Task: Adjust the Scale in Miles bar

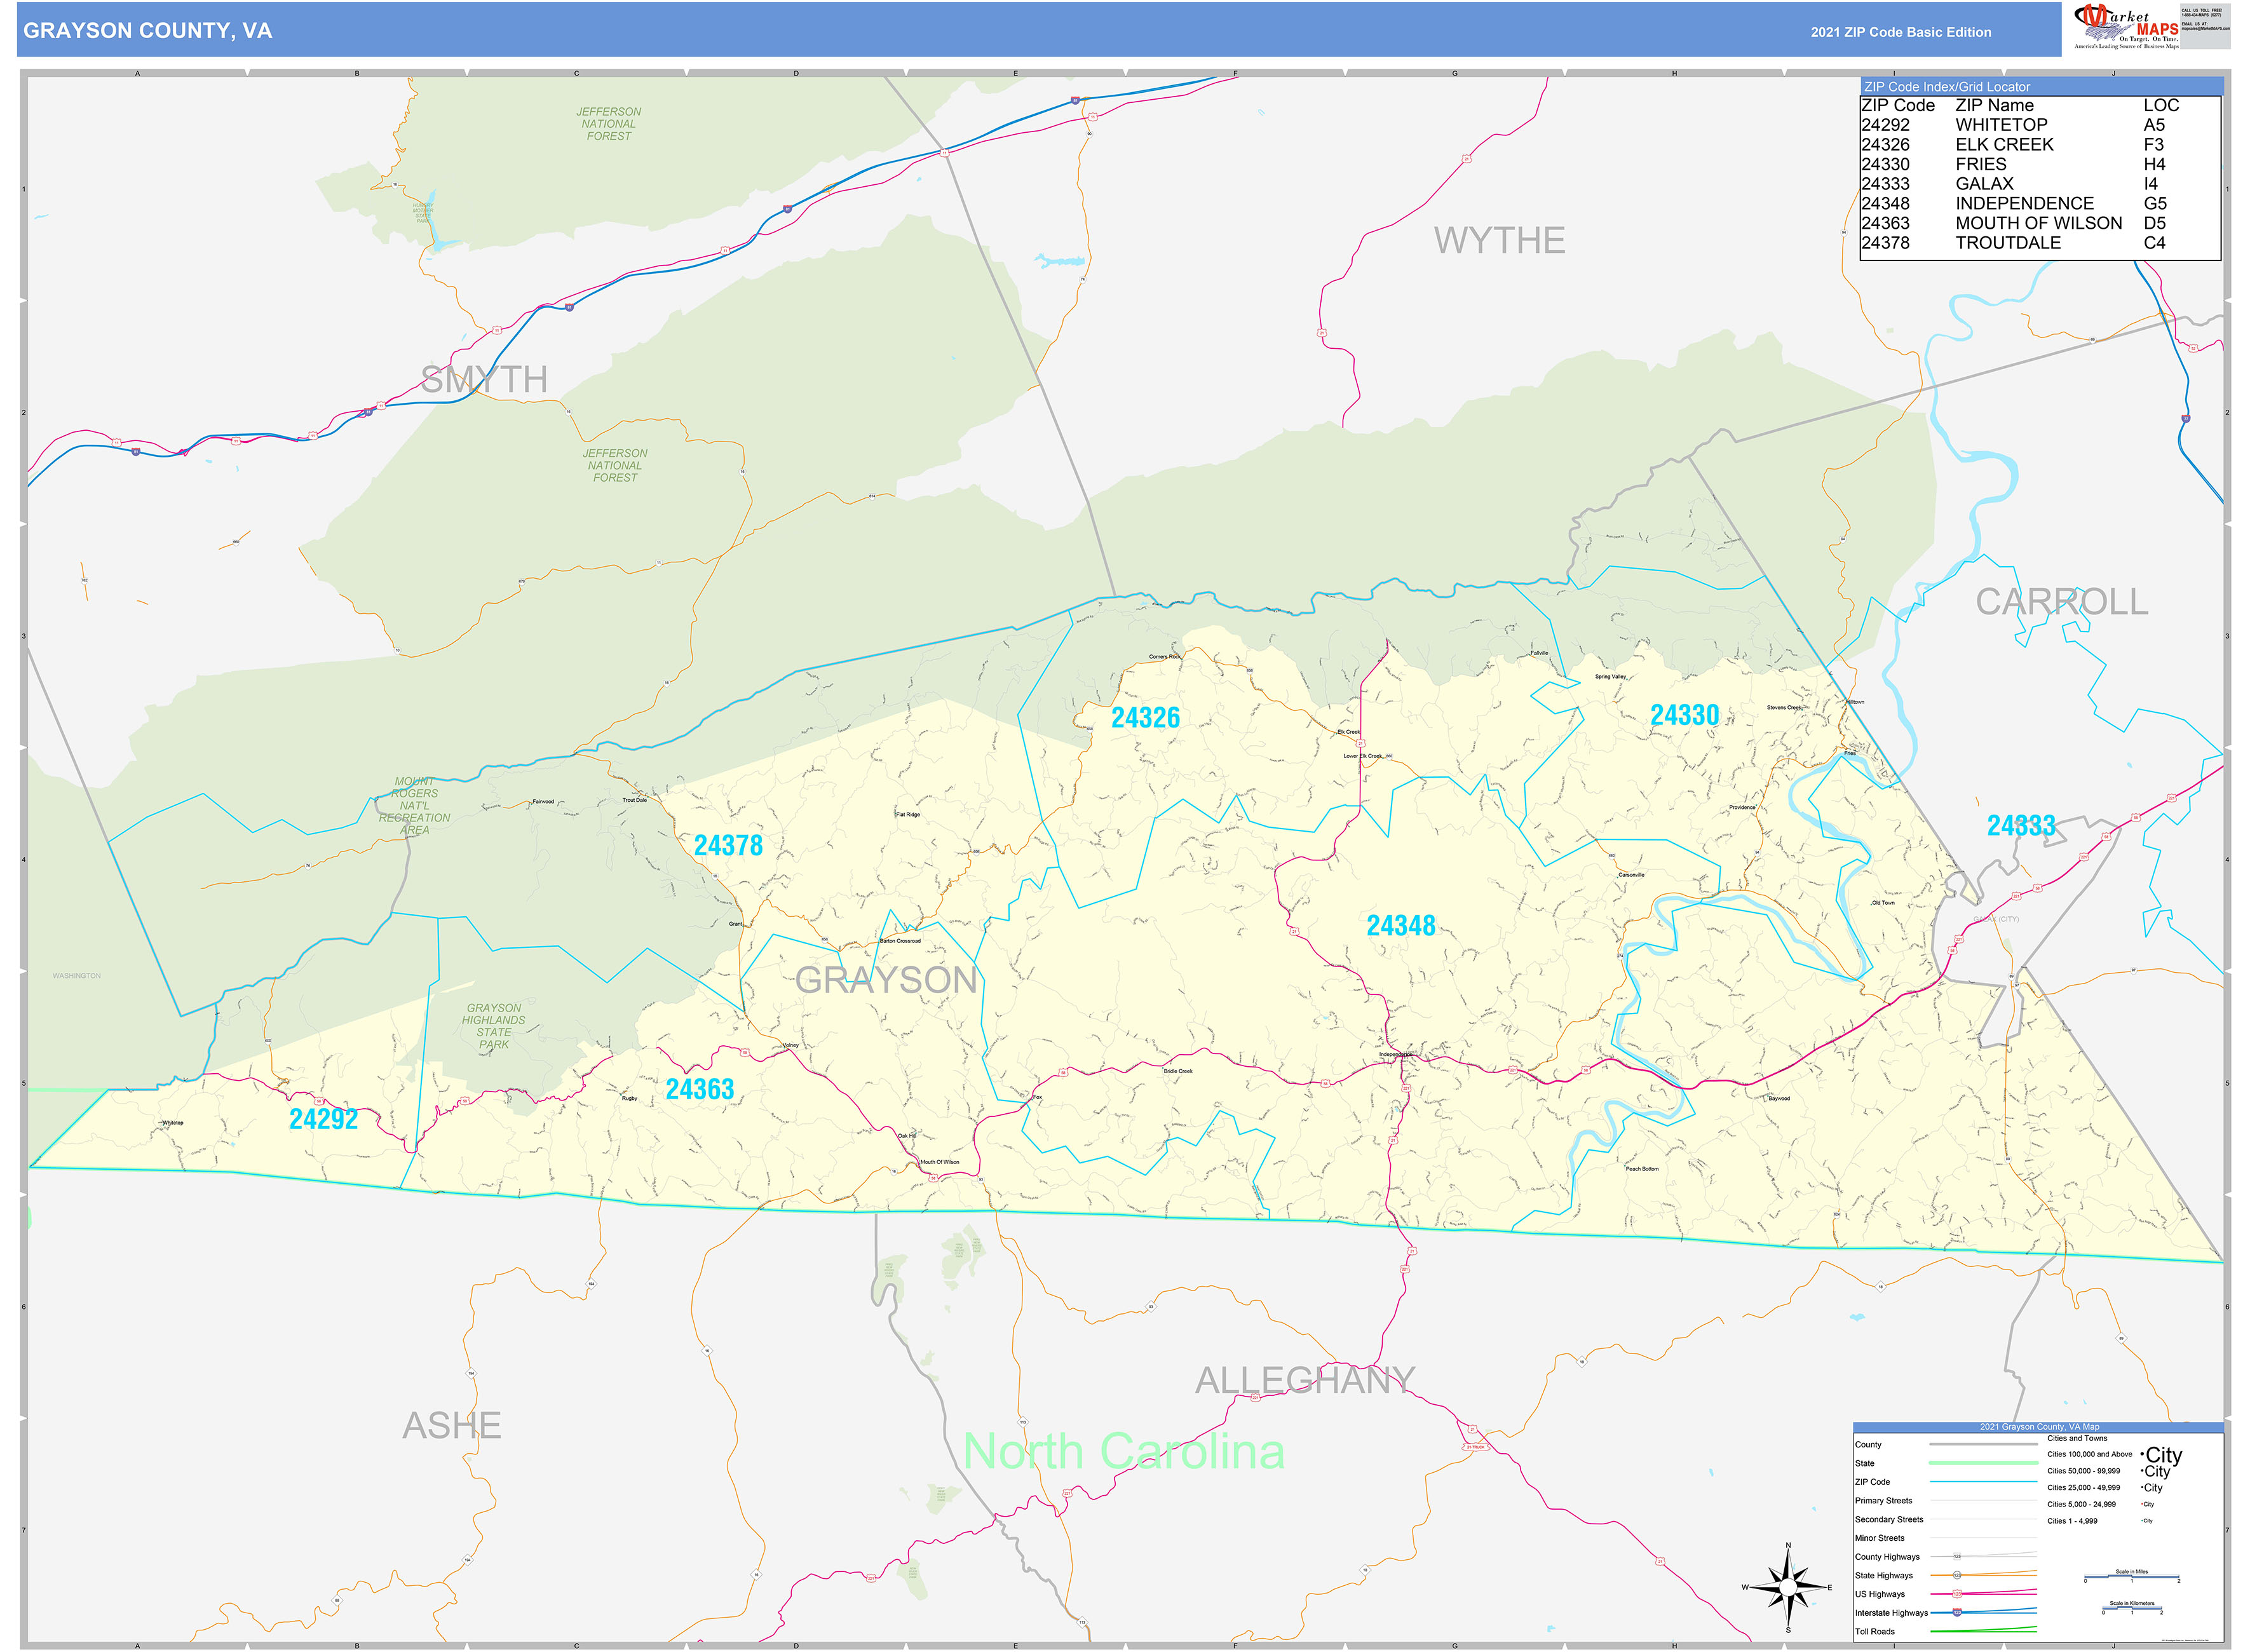Action: (2133, 1577)
